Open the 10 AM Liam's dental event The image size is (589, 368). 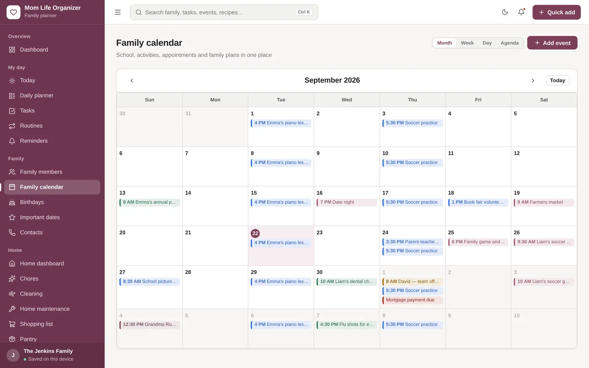pyautogui.click(x=347, y=282)
